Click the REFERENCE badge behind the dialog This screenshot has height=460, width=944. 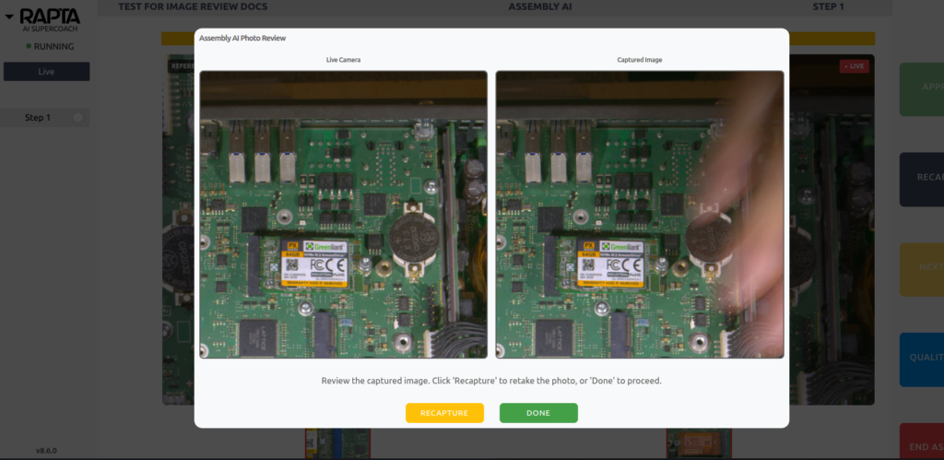tap(180, 66)
